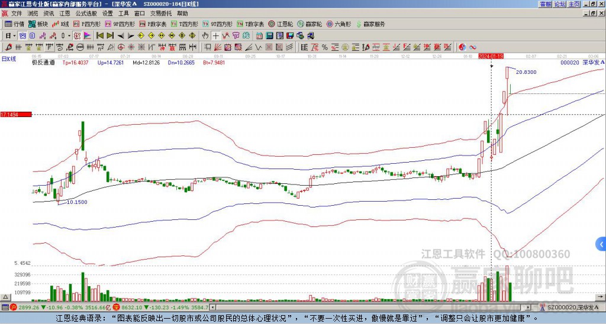Jump to first bar with green skip-back icon
606x324 pixels.
click(100, 35)
